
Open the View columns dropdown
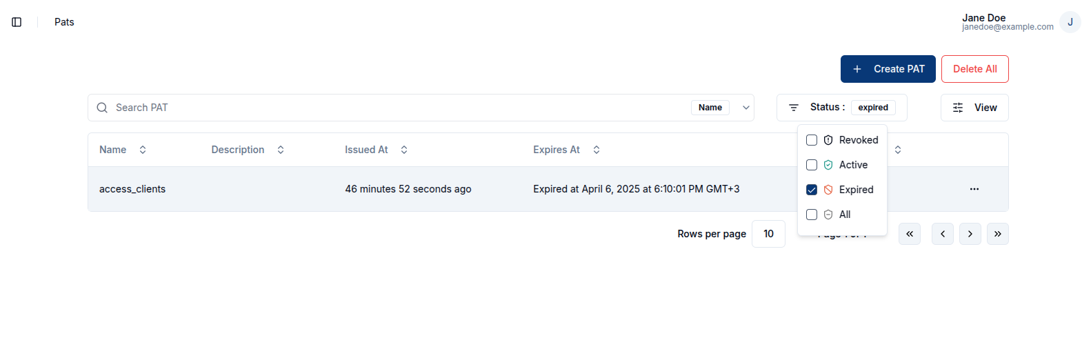coord(974,108)
